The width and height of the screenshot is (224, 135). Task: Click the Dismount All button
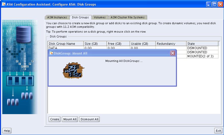pyautogui.click(x=89, y=119)
